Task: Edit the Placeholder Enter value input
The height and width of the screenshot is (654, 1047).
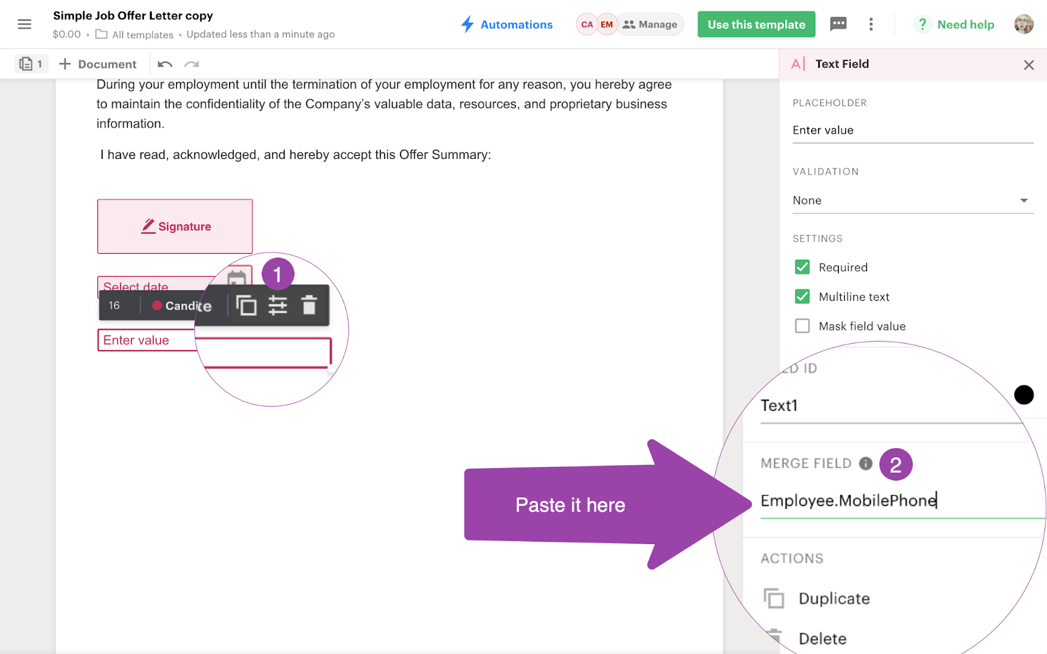Action: pos(913,130)
